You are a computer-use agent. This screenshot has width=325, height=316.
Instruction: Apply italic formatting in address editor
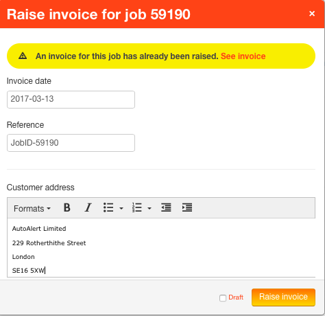(88, 208)
